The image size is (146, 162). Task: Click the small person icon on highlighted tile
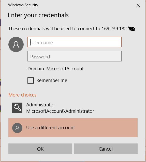pyautogui.click(x=17, y=128)
